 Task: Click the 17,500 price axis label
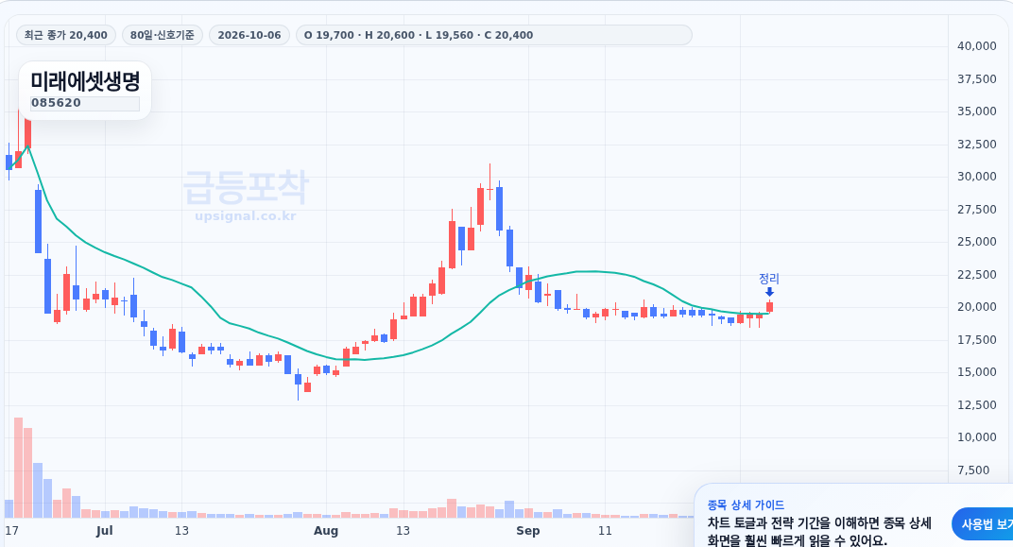977,340
